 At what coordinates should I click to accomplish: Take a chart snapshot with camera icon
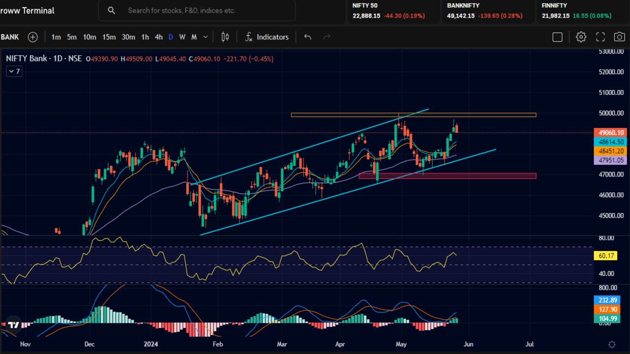(620, 37)
